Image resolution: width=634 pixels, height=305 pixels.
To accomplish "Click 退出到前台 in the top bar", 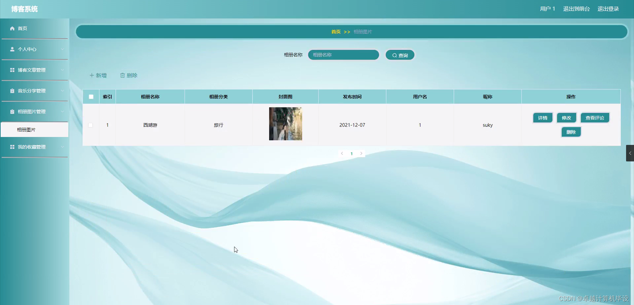I will [576, 9].
